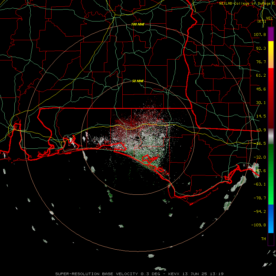Select the 14.5 velocity scale value
Viewport: 276px width, 276px height.
pyautogui.click(x=261, y=116)
